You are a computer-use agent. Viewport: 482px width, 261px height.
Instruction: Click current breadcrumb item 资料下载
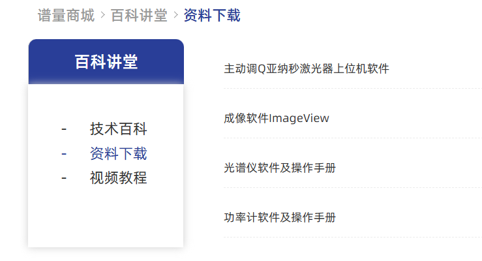(212, 16)
